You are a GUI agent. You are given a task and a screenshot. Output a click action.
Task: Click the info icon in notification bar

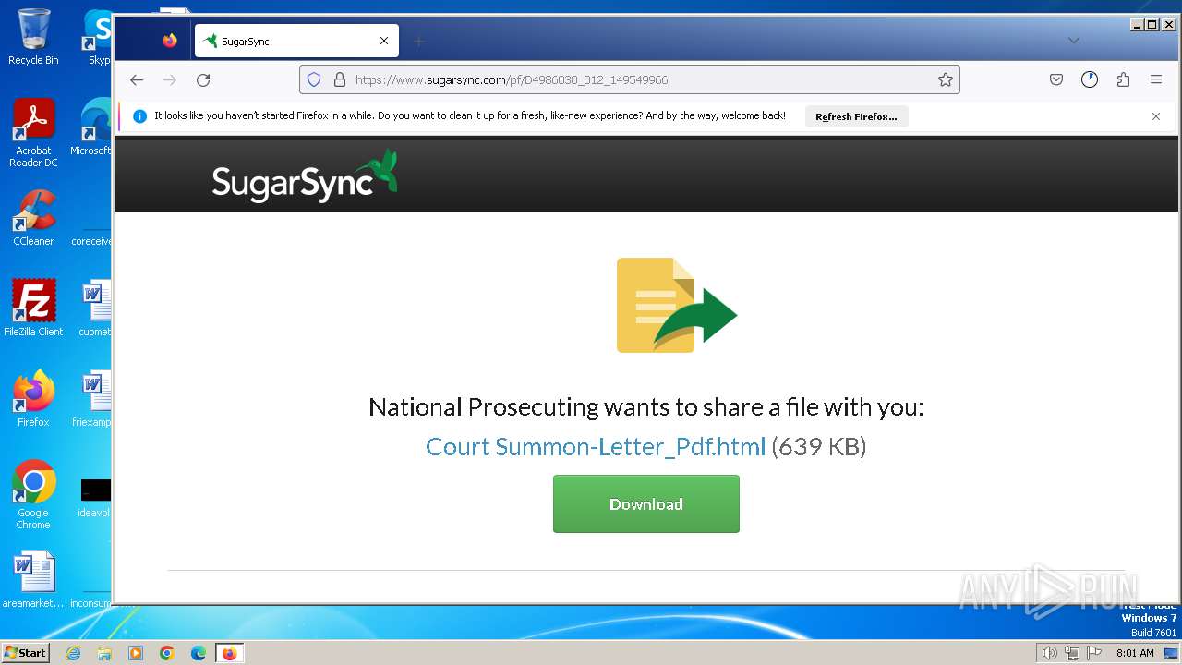point(140,116)
